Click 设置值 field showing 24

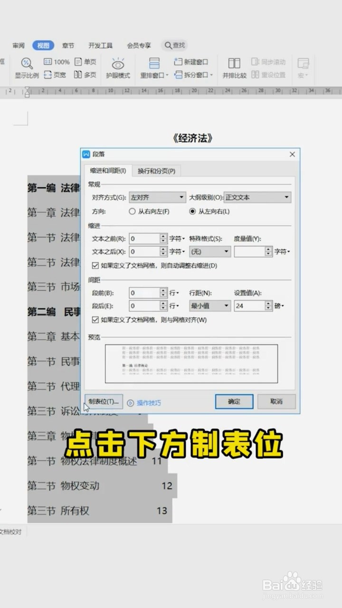(x=249, y=306)
